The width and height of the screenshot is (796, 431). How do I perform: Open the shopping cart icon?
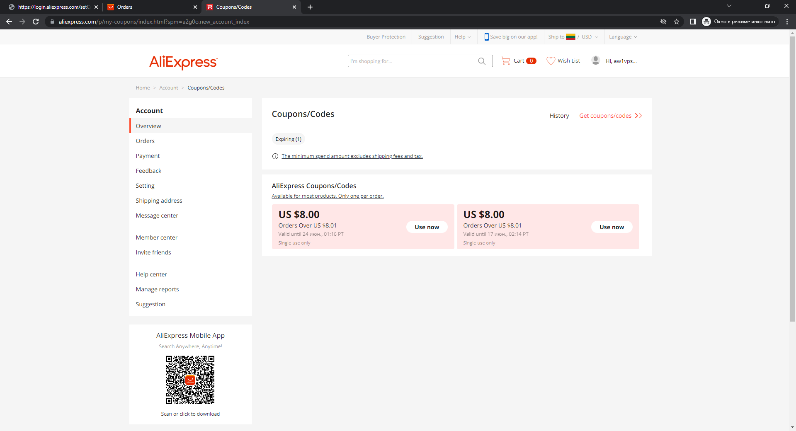(506, 61)
